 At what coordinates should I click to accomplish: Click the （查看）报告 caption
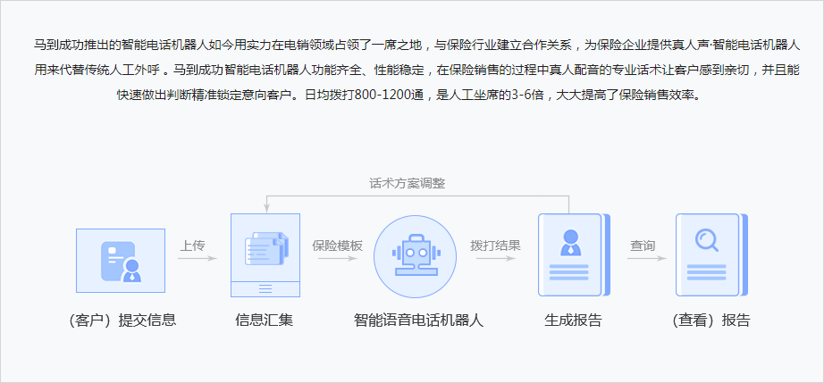coord(710,321)
